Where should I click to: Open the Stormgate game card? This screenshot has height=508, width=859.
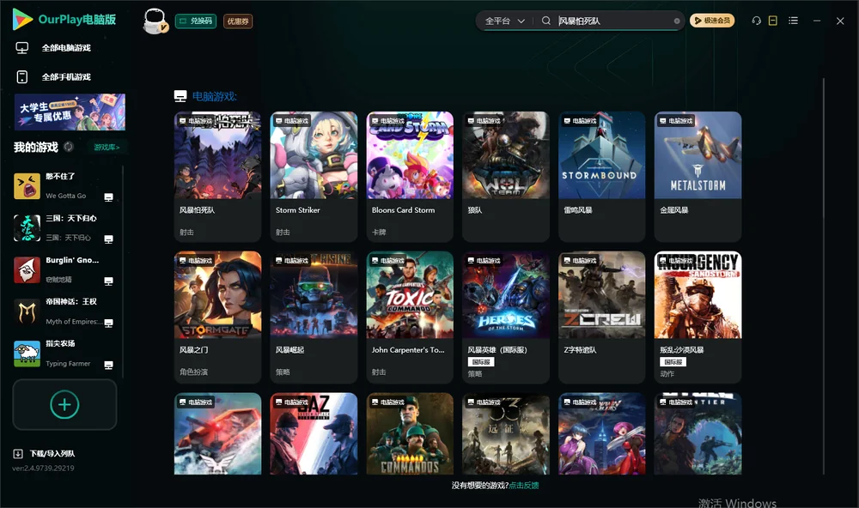point(217,317)
